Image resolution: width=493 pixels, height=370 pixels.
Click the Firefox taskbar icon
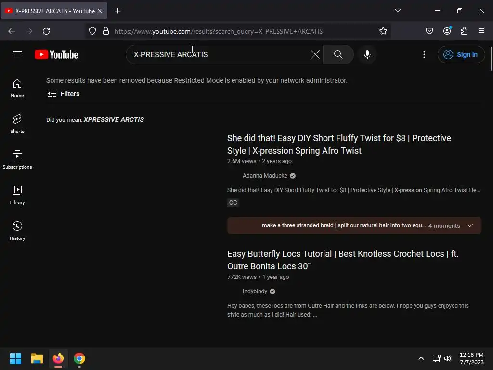click(58, 358)
